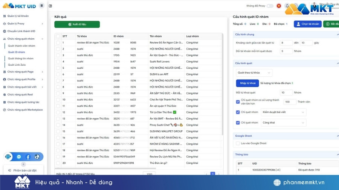Expand the Quản lý Proxy submenu arrow

42,24
